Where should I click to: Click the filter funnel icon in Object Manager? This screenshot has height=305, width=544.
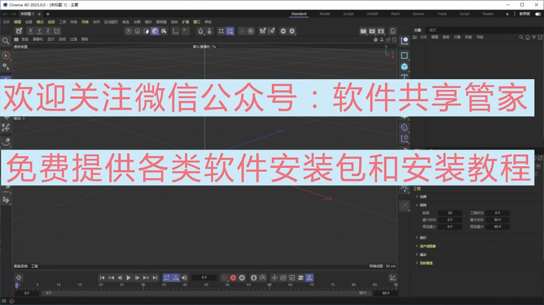click(x=534, y=37)
